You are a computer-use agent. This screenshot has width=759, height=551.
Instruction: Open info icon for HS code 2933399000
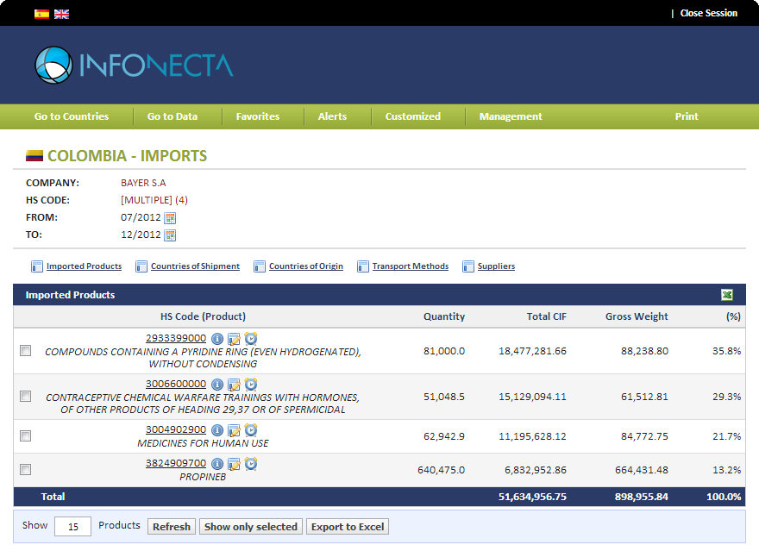[217, 339]
